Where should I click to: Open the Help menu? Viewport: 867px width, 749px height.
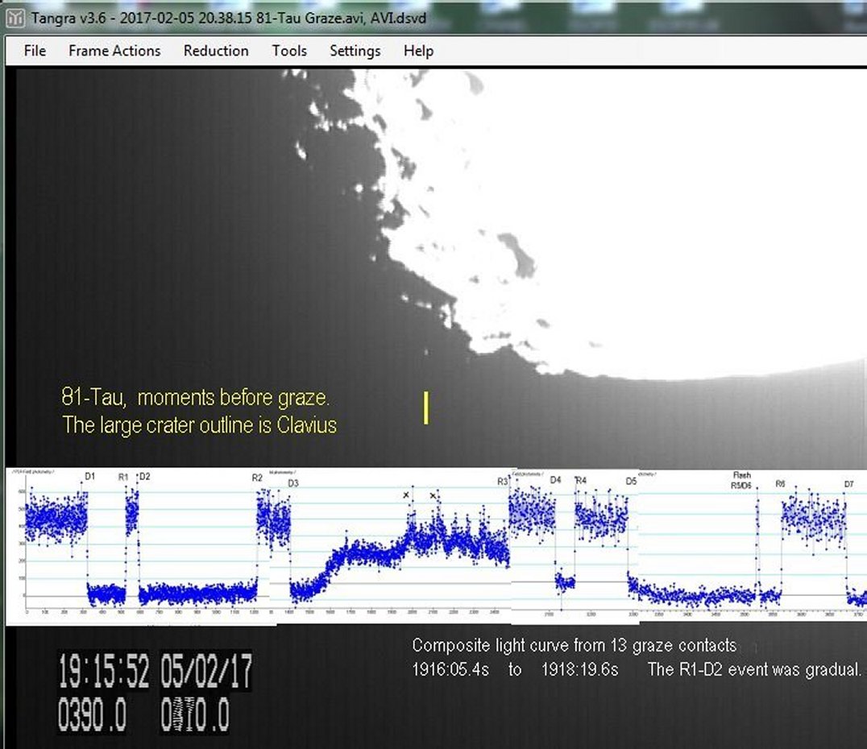(418, 51)
